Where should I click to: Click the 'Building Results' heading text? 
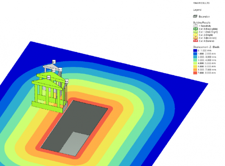point(202,22)
